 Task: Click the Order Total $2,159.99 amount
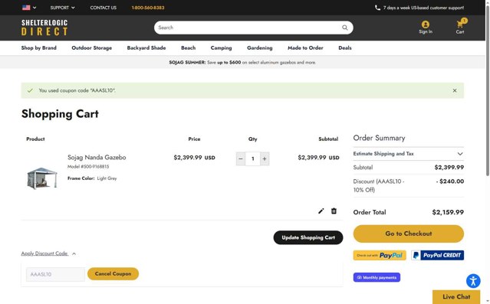448,212
